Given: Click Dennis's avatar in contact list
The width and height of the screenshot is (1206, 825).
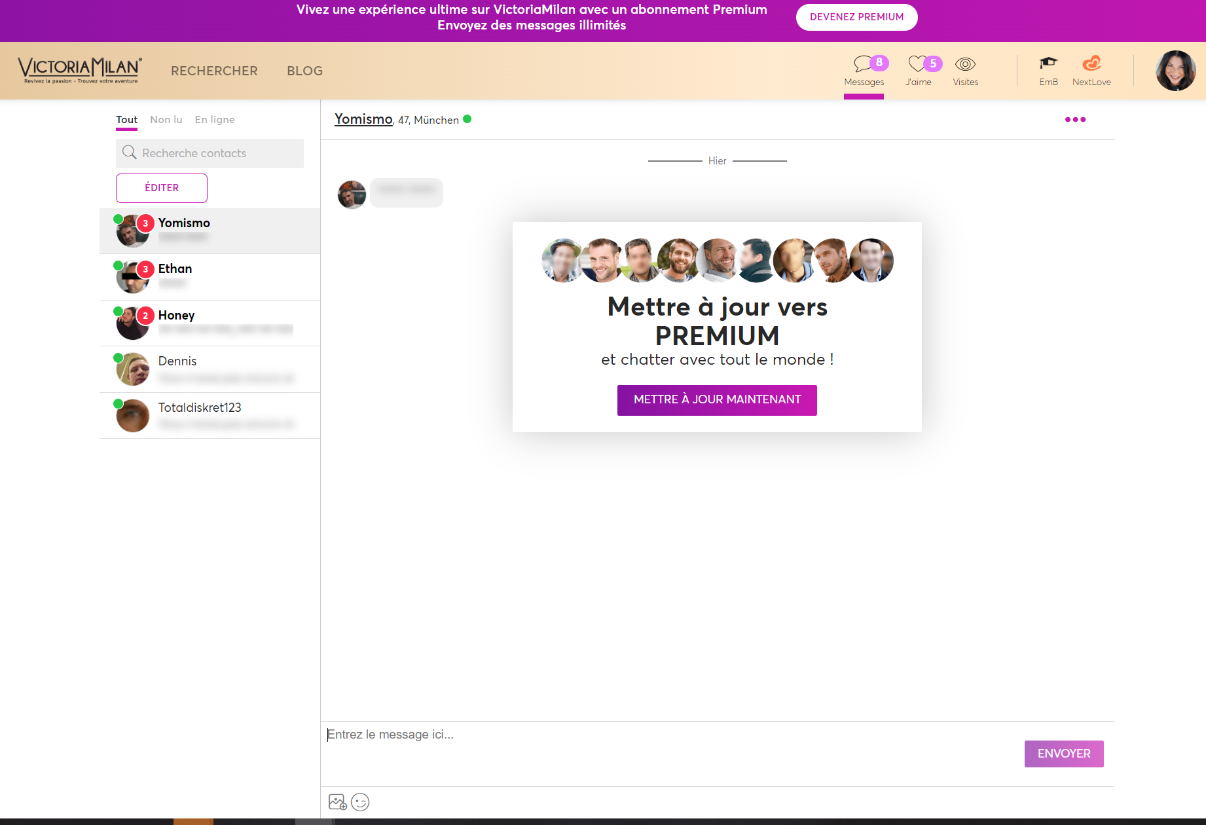Looking at the screenshot, I should coord(132,369).
